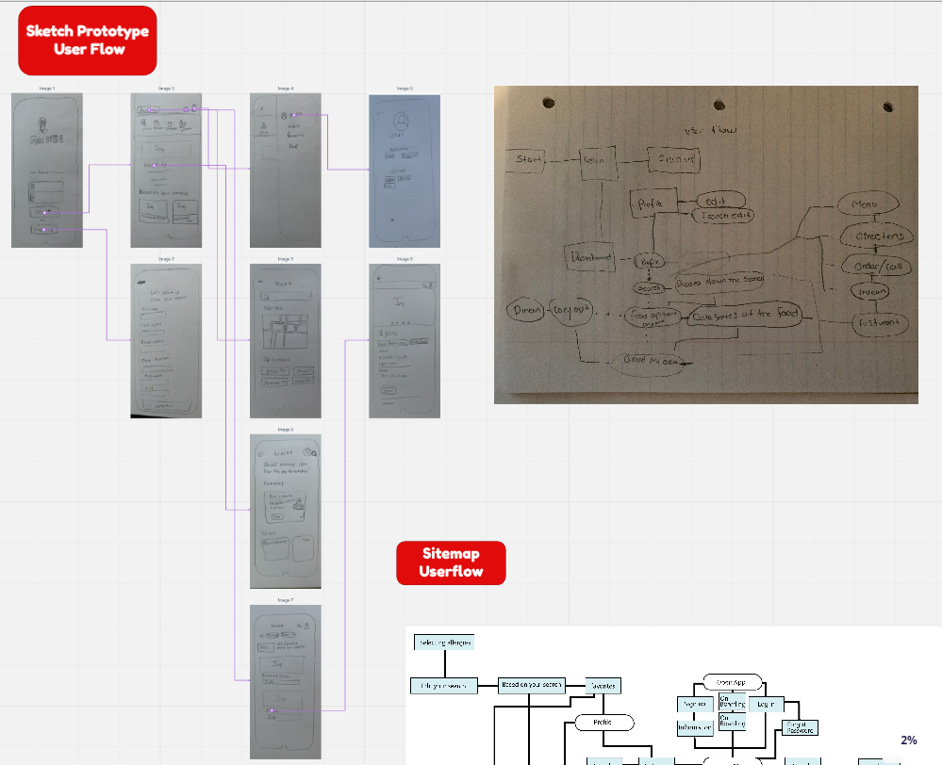Click the 'Sign up' box in the notebook flow photo
The width and height of the screenshot is (942, 765).
point(674,160)
